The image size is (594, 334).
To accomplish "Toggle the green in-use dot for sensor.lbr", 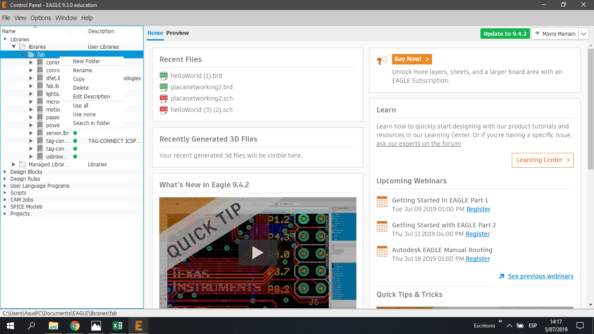I will click(x=75, y=133).
